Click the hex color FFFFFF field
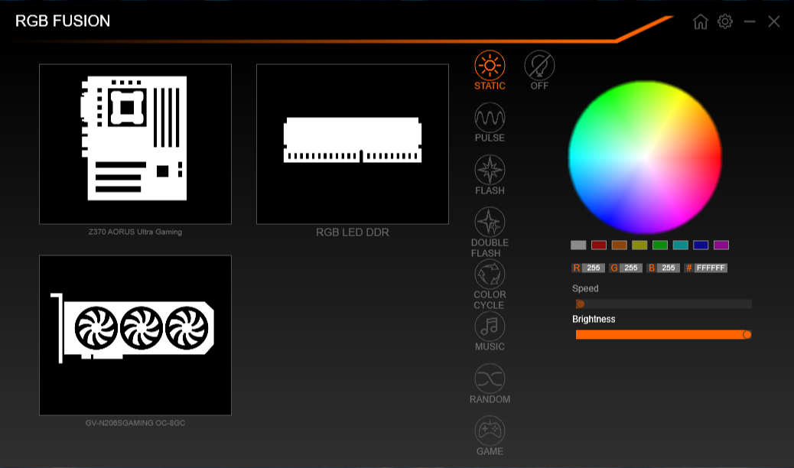The height and width of the screenshot is (468, 794). click(x=711, y=268)
